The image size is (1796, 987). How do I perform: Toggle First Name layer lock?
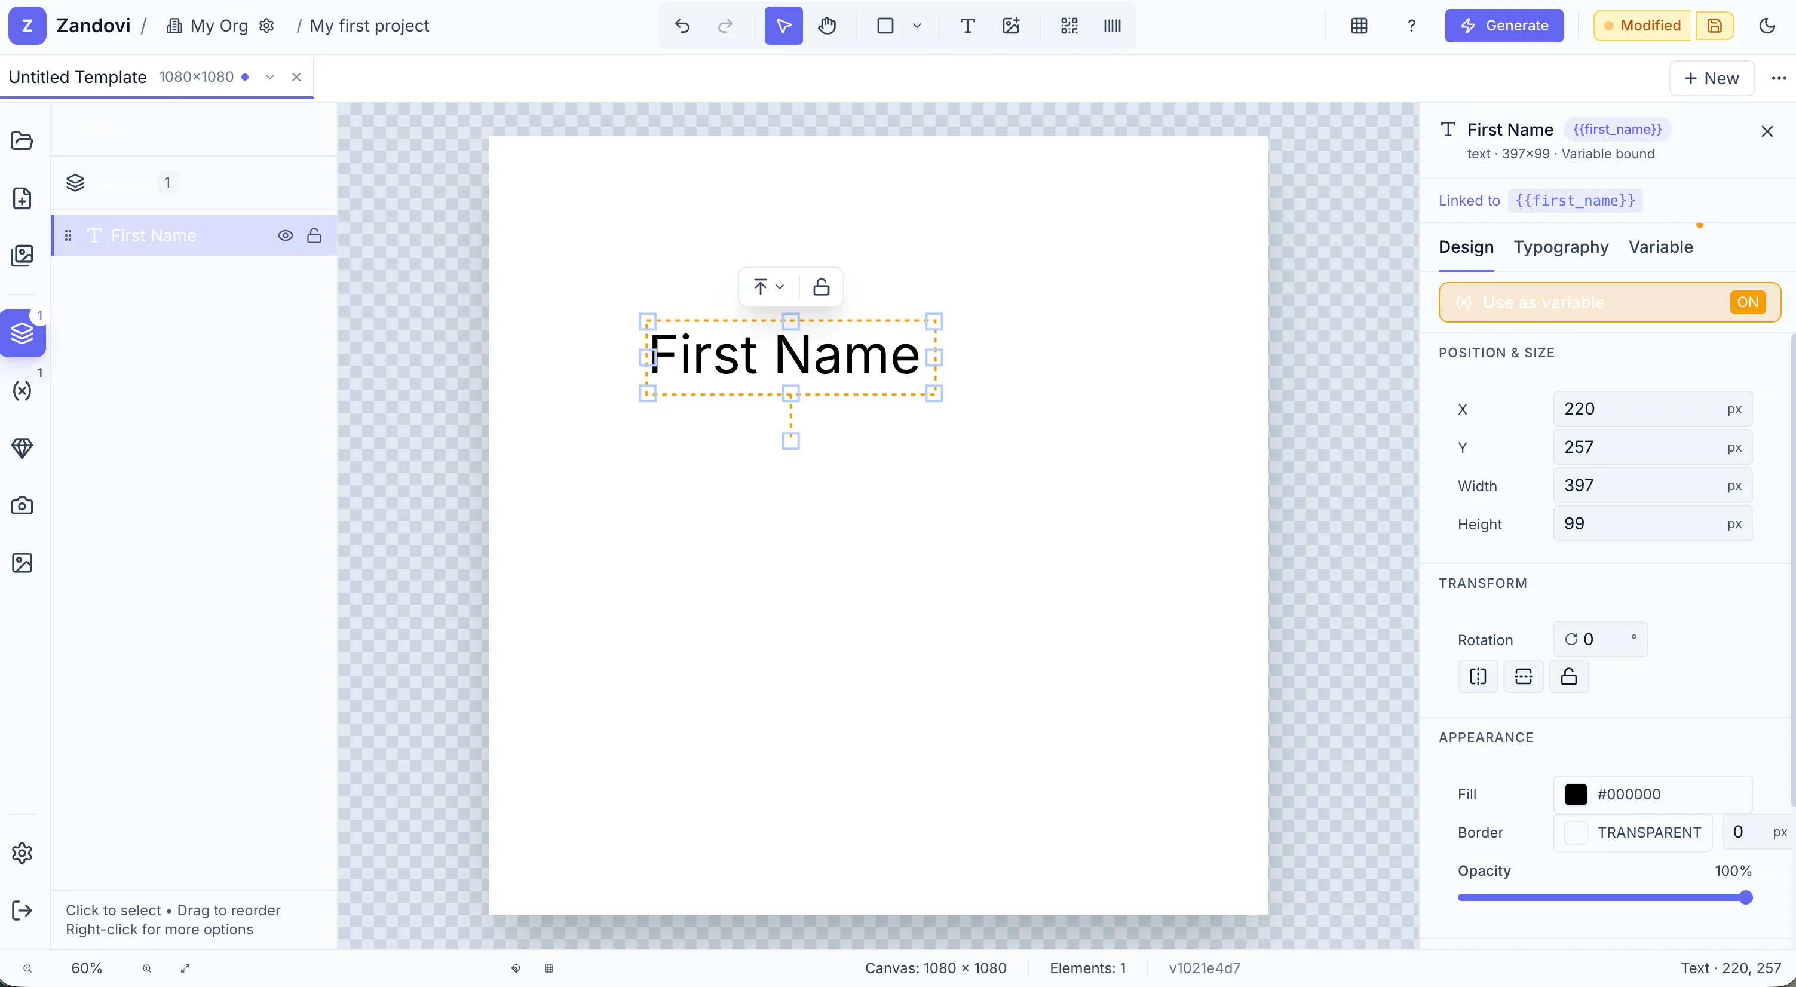(314, 235)
